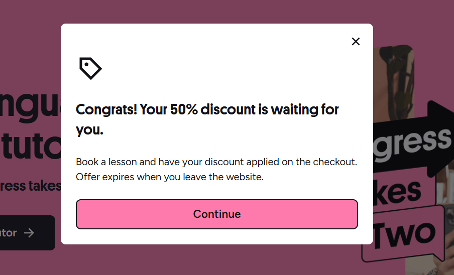This screenshot has width=454, height=275.
Task: Click the pink Continue button
Action: [217, 214]
